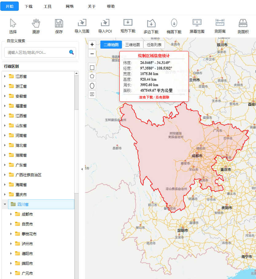Activate the 测距离 distance measuring tool
The width and height of the screenshot is (256, 279).
[x=220, y=26]
